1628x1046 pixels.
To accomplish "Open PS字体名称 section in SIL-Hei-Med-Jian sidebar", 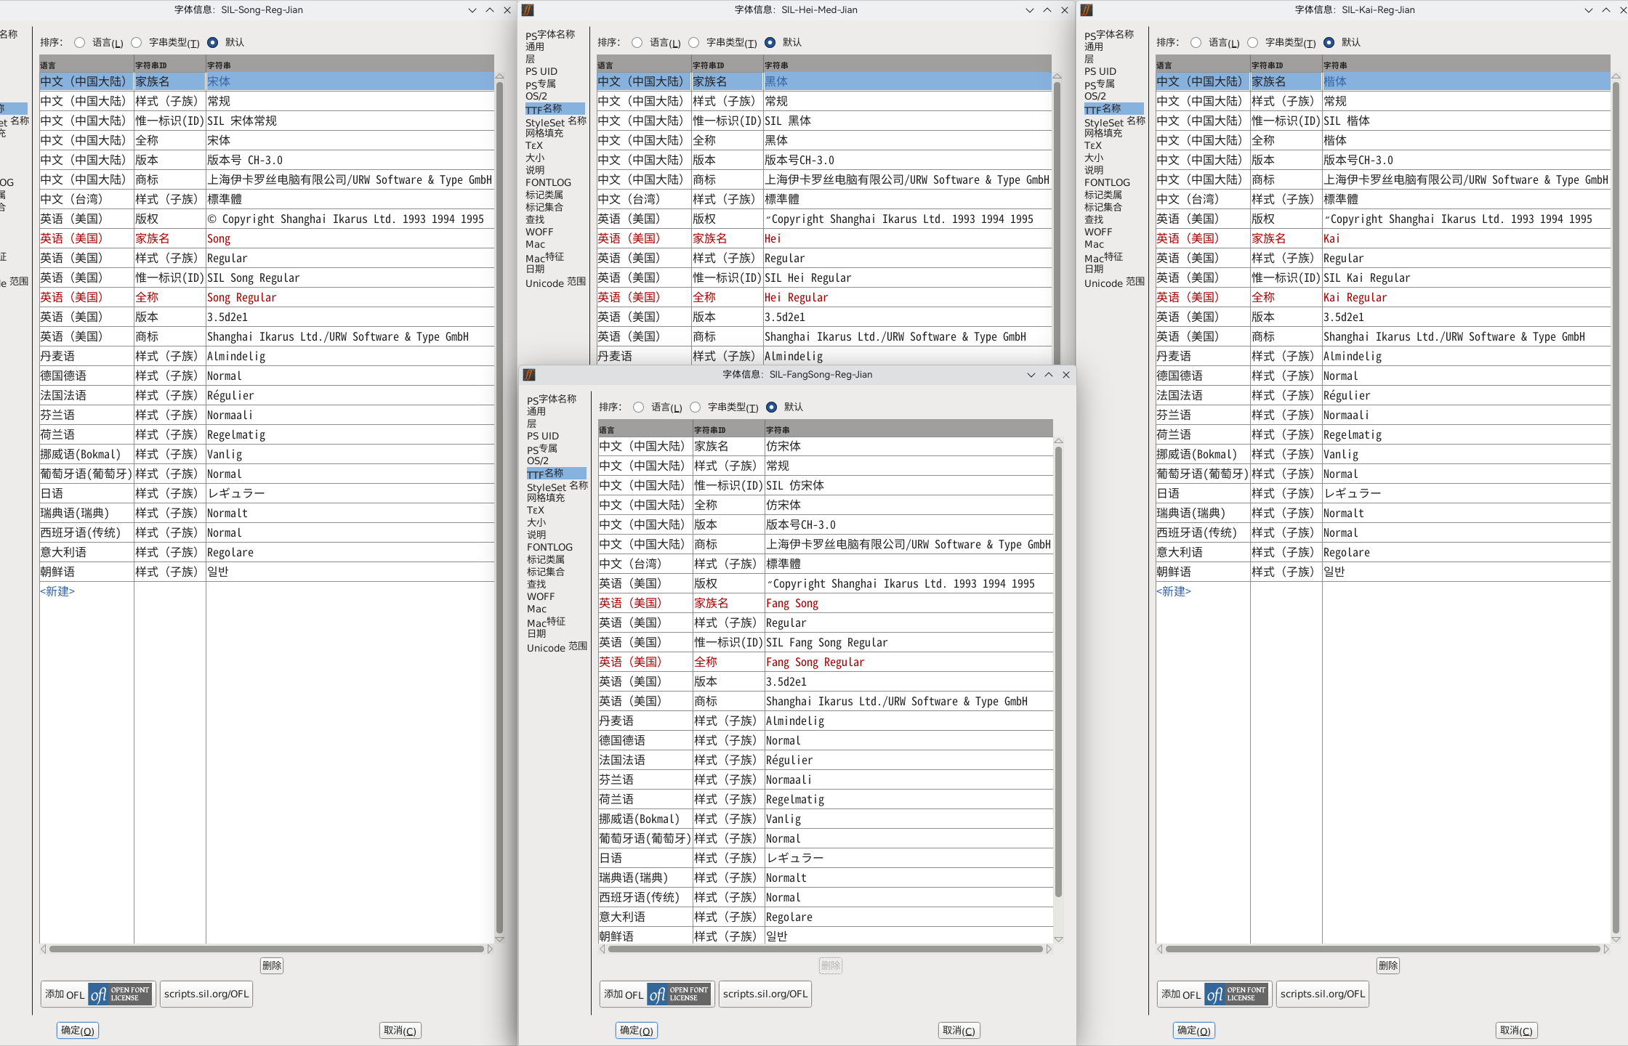I will coord(550,35).
